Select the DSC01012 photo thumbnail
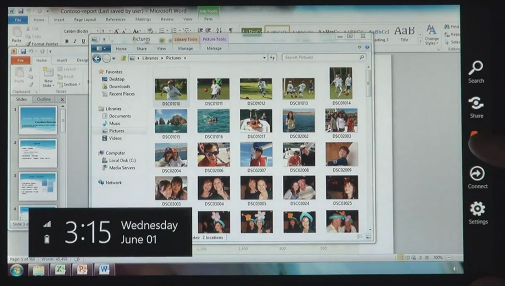This screenshot has width=505, height=286. pyautogui.click(x=256, y=91)
